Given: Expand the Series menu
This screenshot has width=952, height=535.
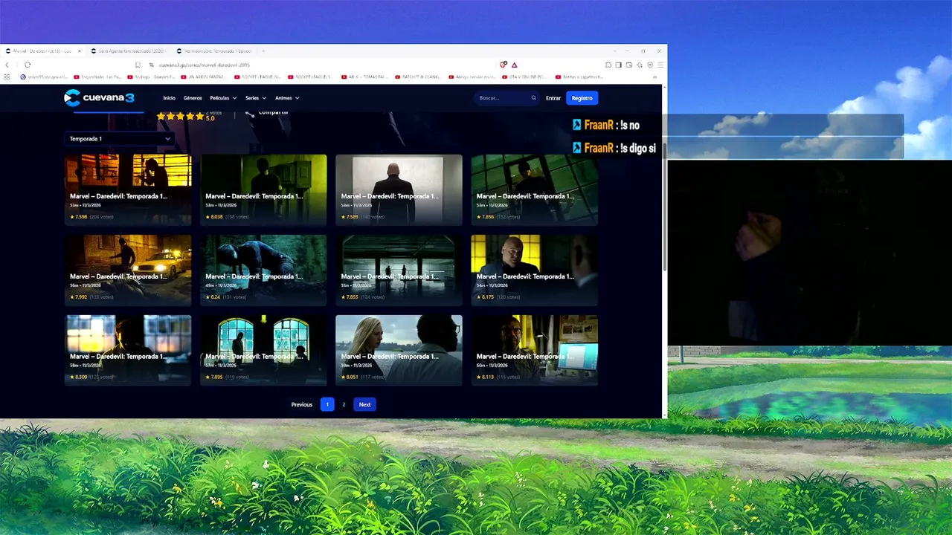Looking at the screenshot, I should pos(256,98).
